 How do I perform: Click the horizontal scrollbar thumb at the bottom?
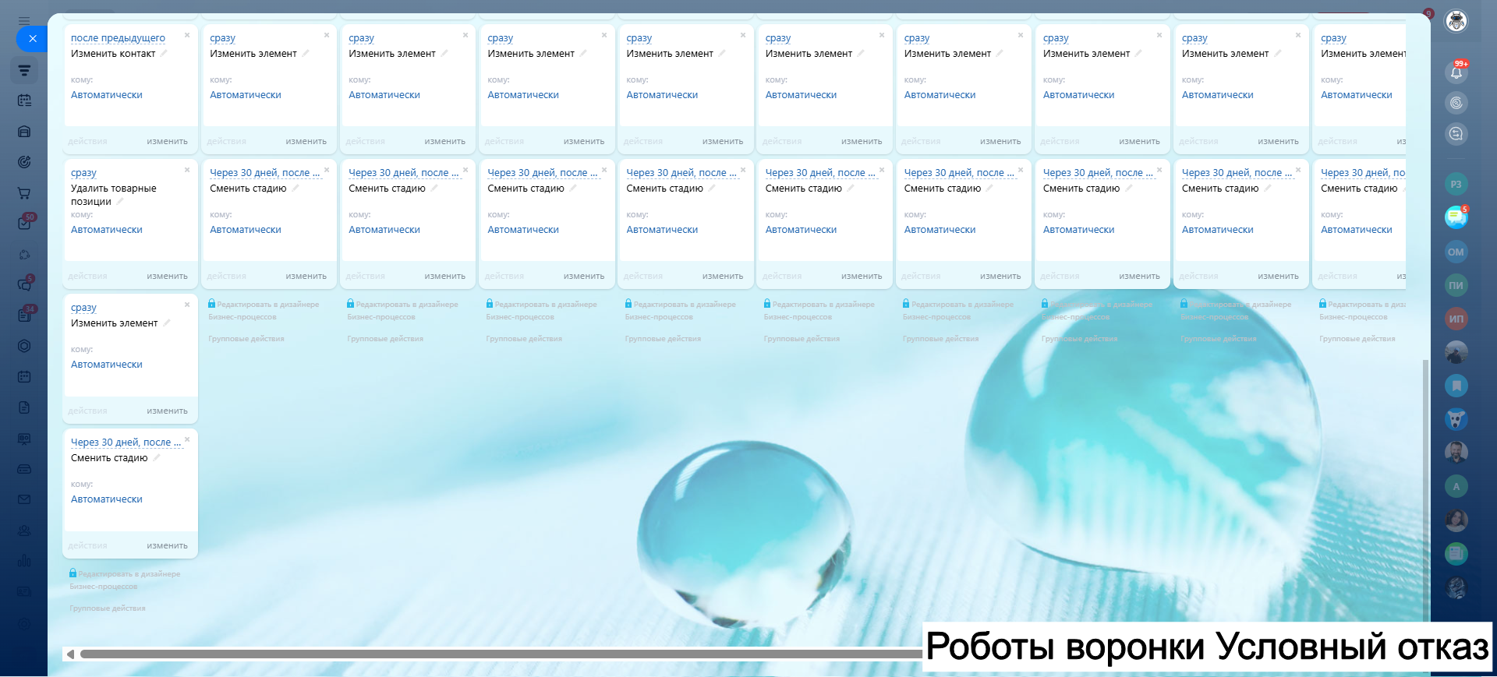click(x=501, y=654)
